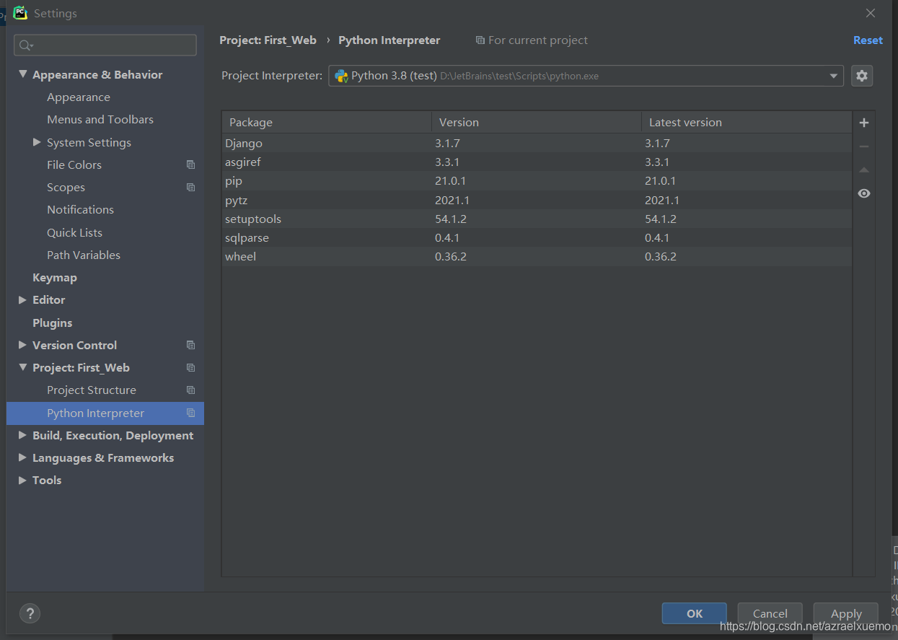Click the OK button

[694, 613]
